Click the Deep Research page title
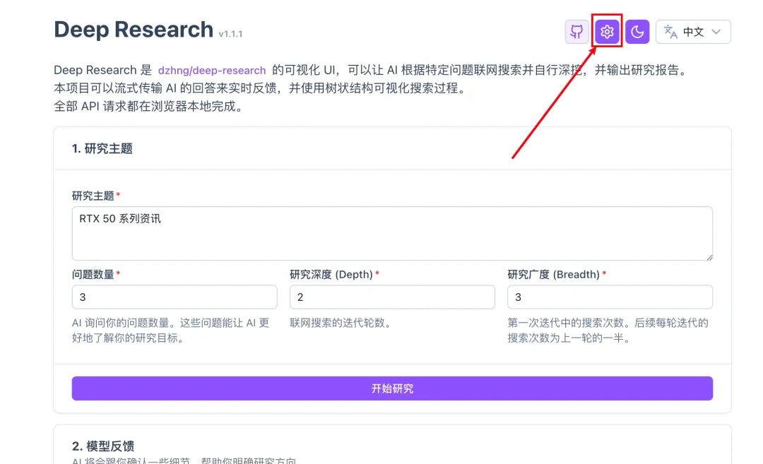 coord(134,29)
